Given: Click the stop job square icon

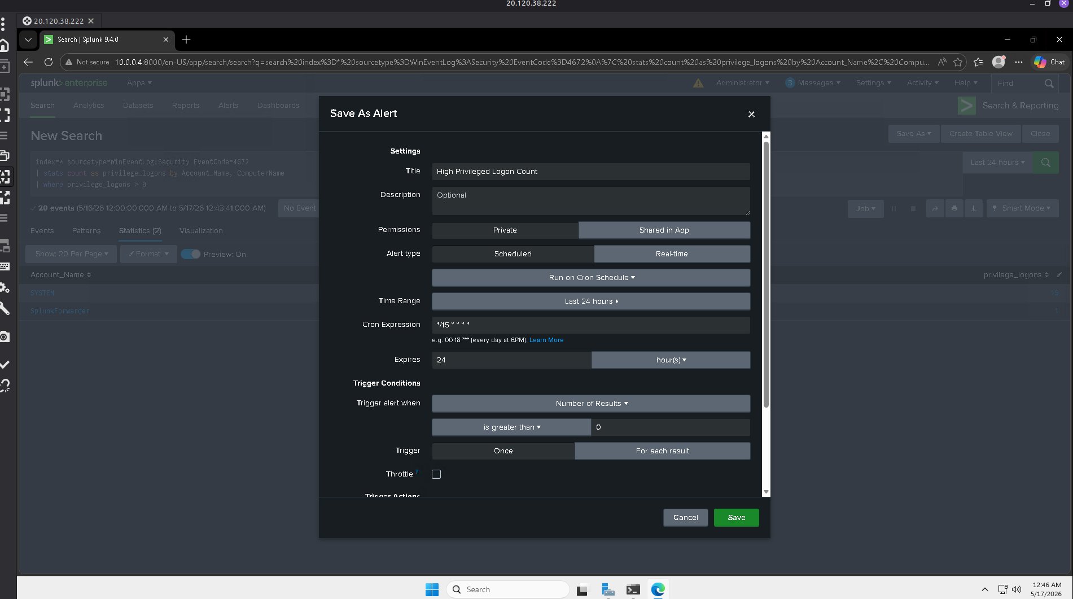Looking at the screenshot, I should 913,209.
